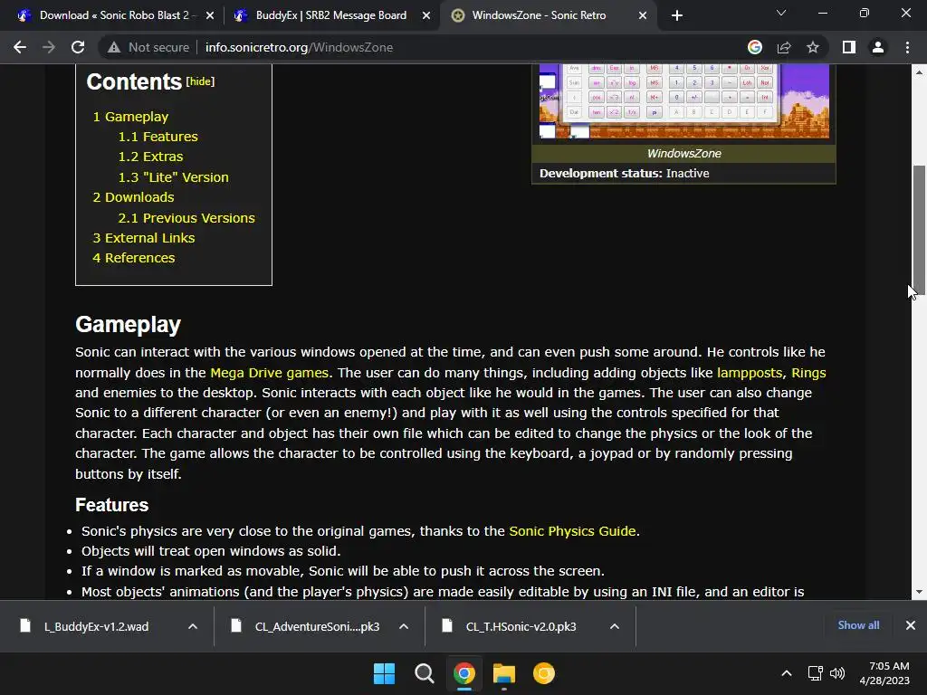Image resolution: width=927 pixels, height=695 pixels.
Task: Show hidden system tray icons
Action: [787, 673]
